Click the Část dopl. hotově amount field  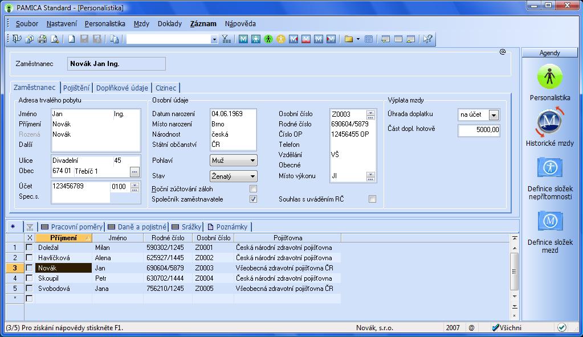(479, 130)
